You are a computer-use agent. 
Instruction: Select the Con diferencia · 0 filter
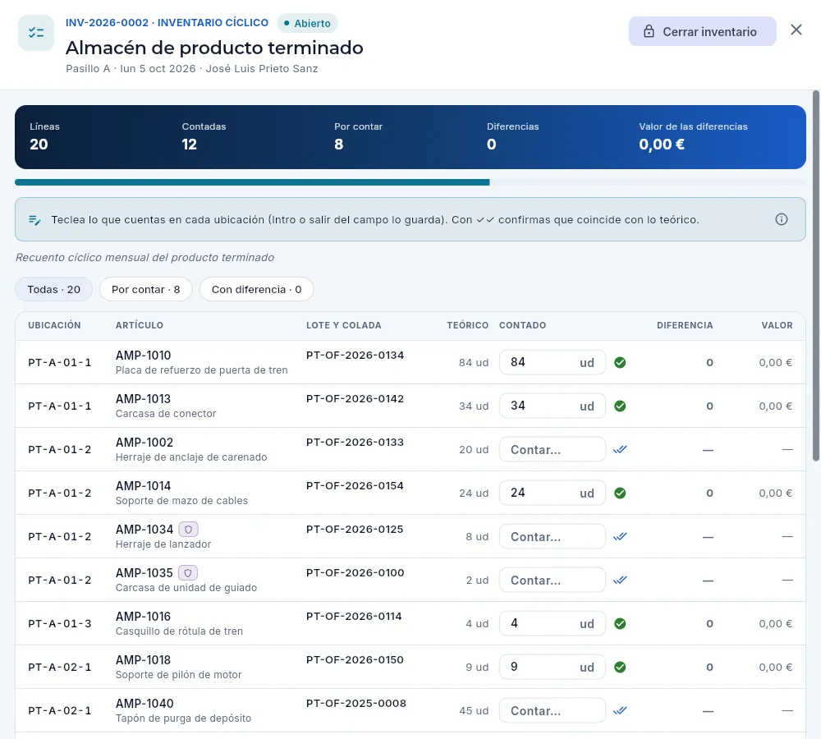pos(256,289)
